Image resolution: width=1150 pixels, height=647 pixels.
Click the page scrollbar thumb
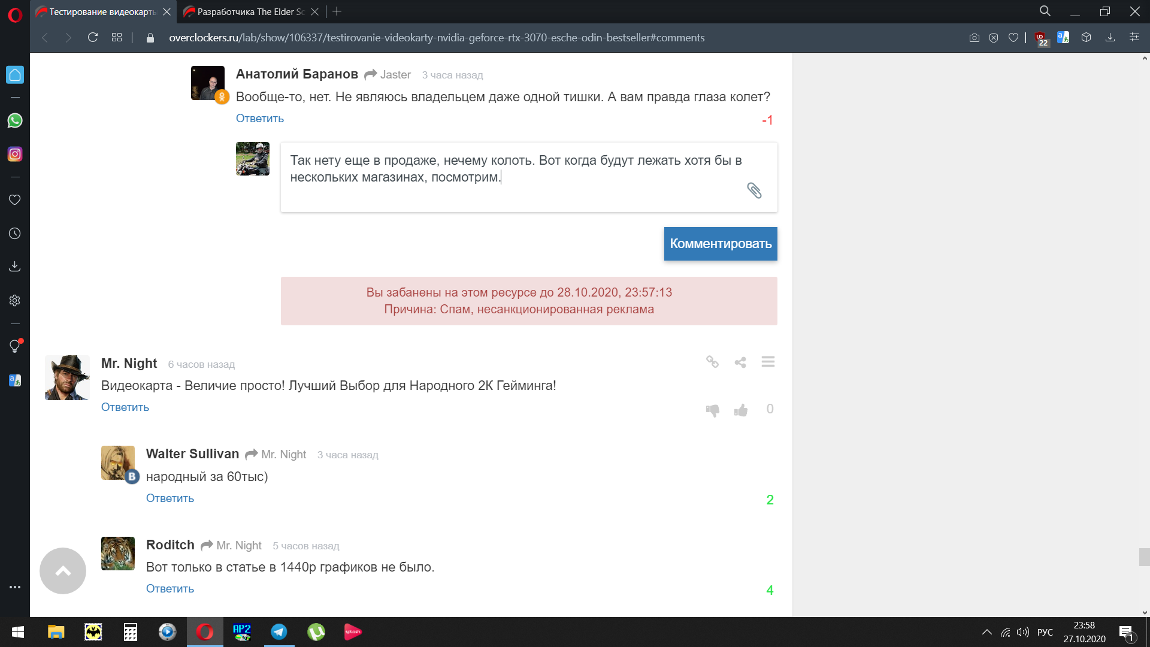click(x=1144, y=557)
